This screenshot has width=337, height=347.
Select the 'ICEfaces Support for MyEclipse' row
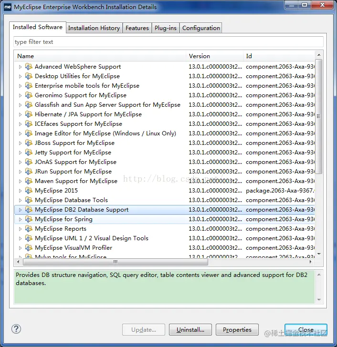click(x=165, y=124)
